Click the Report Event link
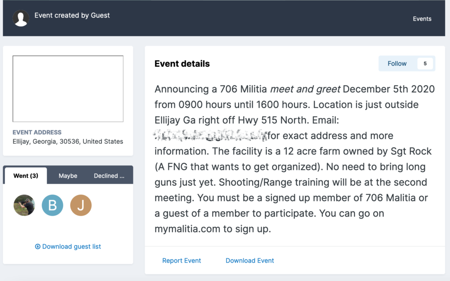The width and height of the screenshot is (450, 281). [181, 261]
